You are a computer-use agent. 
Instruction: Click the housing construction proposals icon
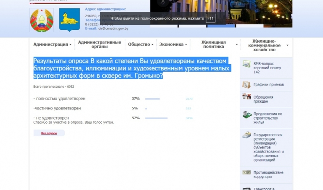click(x=246, y=115)
